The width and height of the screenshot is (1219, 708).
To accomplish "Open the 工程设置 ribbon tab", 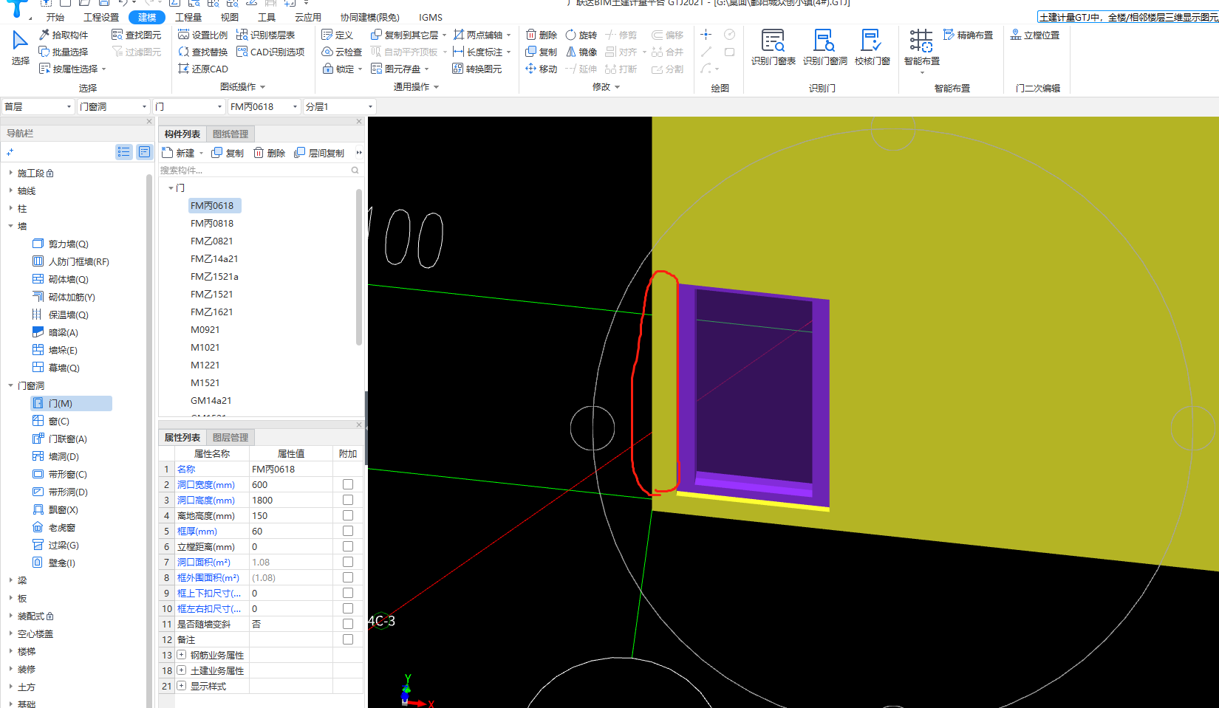I will (x=101, y=17).
